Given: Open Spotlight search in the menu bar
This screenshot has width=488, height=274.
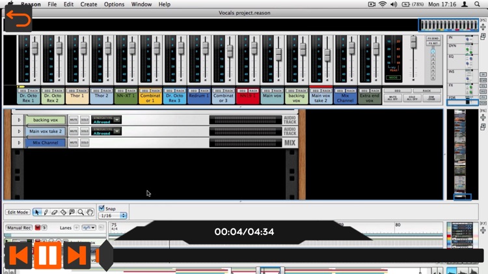Looking at the screenshot, I should [x=477, y=5].
